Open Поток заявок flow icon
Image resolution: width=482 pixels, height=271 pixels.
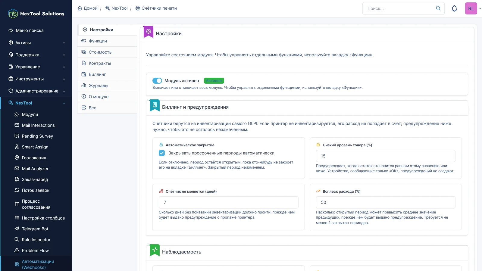pos(17,190)
